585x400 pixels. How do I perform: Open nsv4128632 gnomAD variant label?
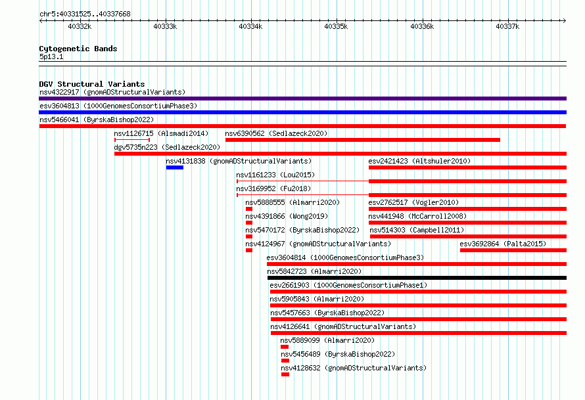(x=354, y=368)
